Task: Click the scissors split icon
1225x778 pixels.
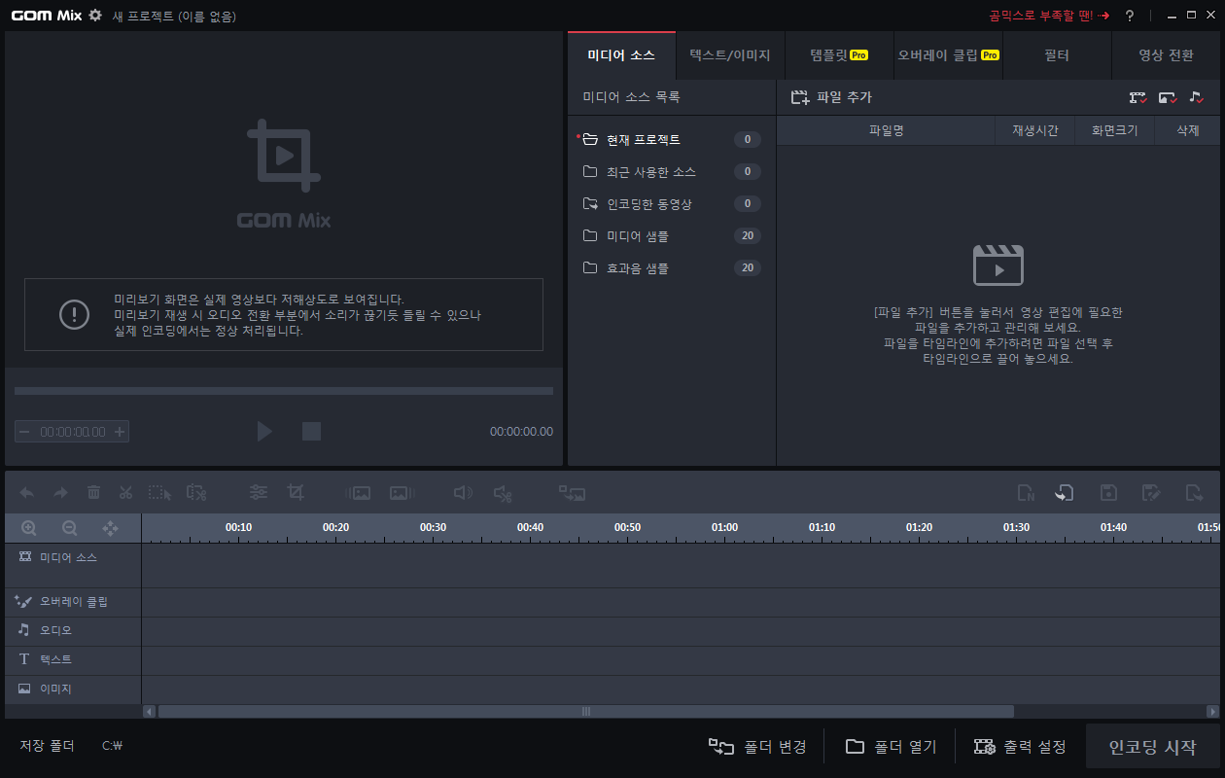Action: (x=125, y=493)
